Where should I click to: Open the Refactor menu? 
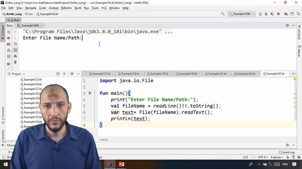point(67,8)
